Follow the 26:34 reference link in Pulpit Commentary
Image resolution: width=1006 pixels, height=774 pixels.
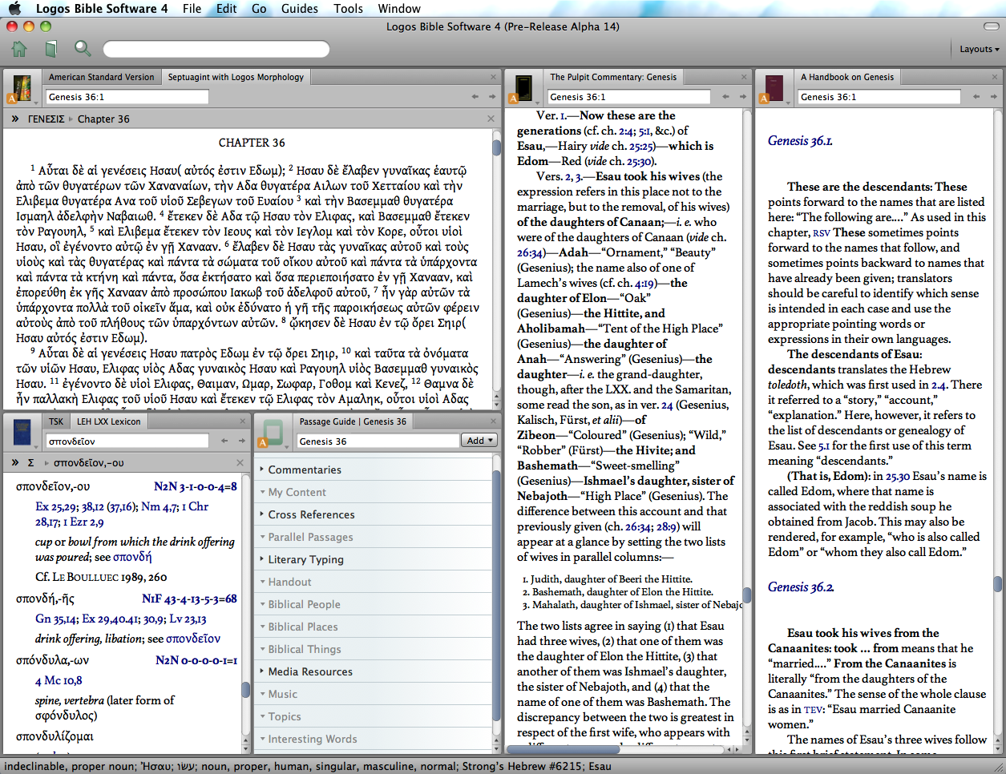point(531,252)
